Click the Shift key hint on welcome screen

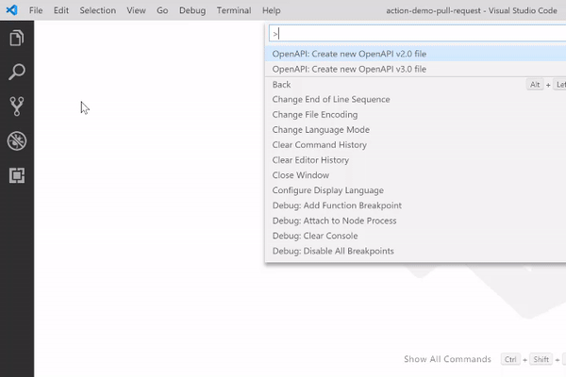coord(541,359)
